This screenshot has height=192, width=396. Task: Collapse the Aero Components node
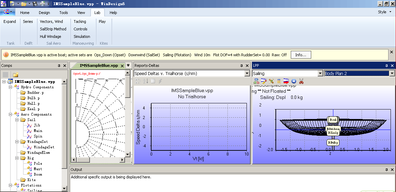10,114
